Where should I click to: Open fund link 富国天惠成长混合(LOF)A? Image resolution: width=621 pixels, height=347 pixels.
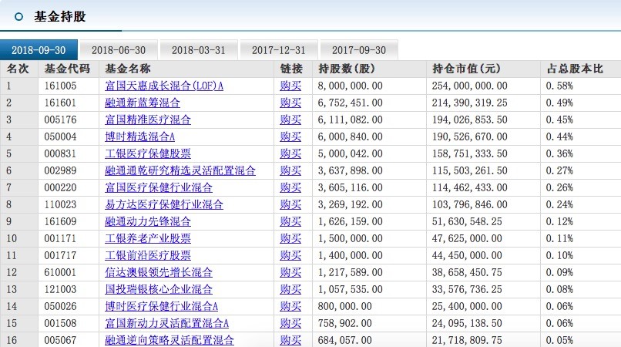tap(164, 86)
